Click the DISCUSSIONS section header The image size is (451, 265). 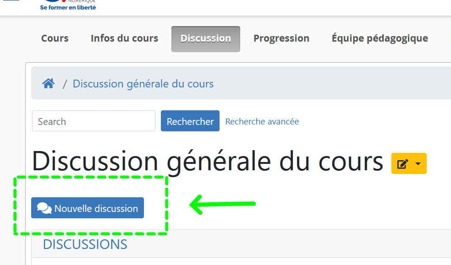click(84, 244)
